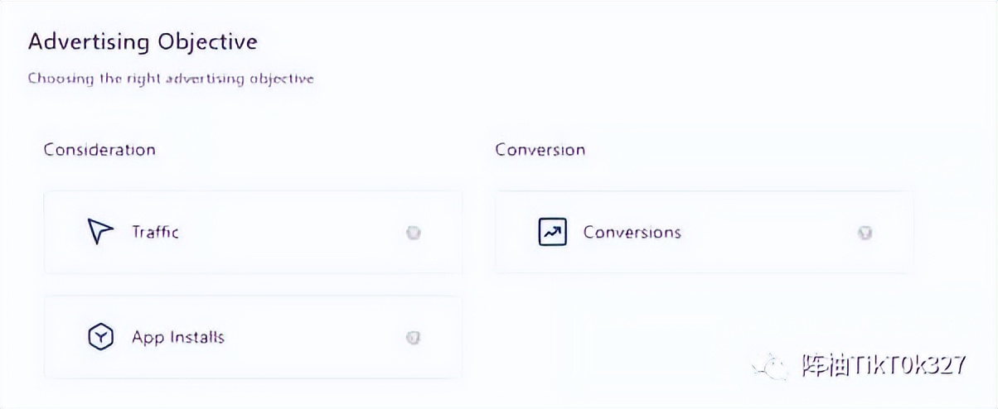Click the blank space right of the Conversion heading
The image size is (998, 409).
746,150
